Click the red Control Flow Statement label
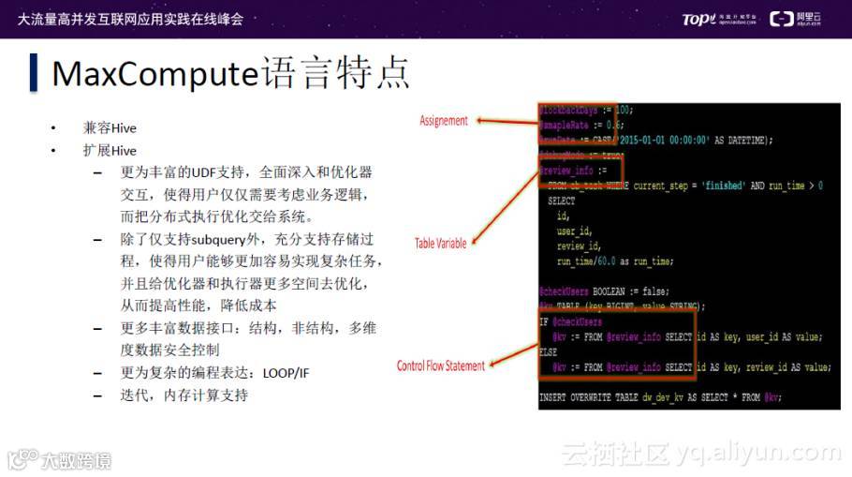 pos(441,366)
